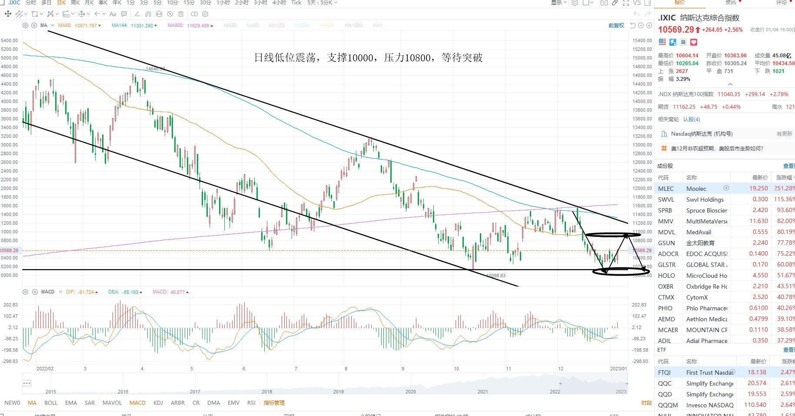The height and width of the screenshot is (416, 795).
Task: Click the 前复权 adjustment link
Action: (x=616, y=25)
